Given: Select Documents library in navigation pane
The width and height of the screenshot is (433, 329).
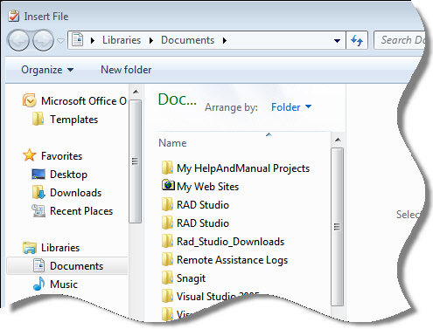Looking at the screenshot, I should tap(76, 266).
